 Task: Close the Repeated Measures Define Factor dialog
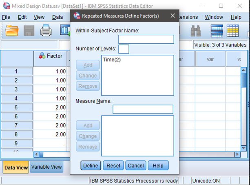click(x=173, y=16)
